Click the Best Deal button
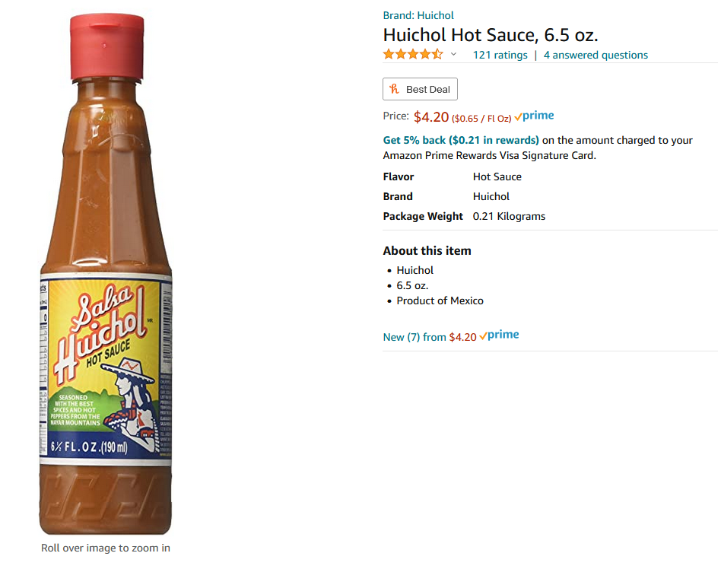This screenshot has height=569, width=721. click(420, 89)
